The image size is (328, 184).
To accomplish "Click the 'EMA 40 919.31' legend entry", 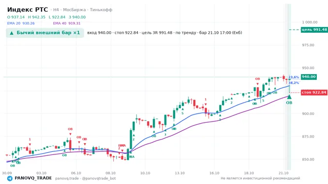I will (67, 23).
